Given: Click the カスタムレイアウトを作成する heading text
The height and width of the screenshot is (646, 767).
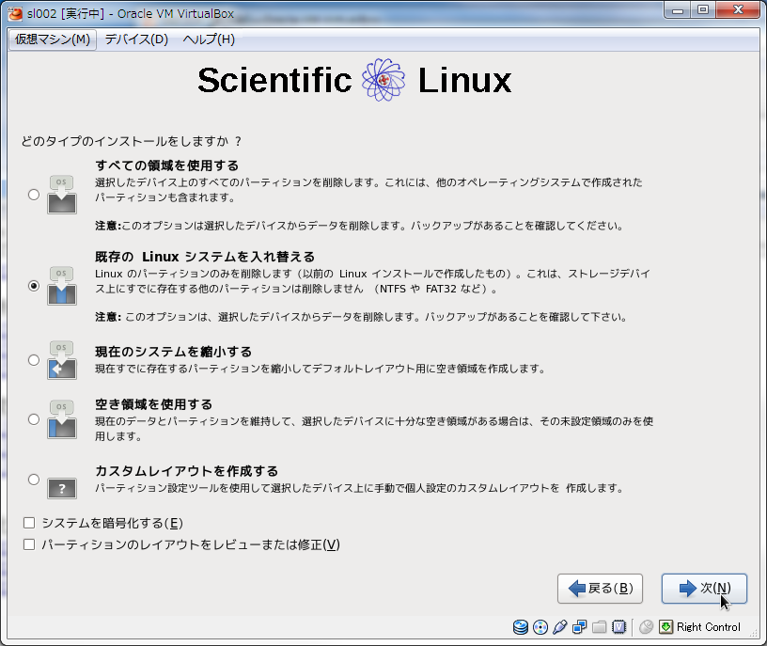Looking at the screenshot, I should pos(186,471).
